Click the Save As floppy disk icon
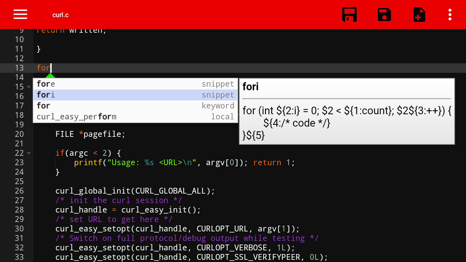 pyautogui.click(x=384, y=15)
